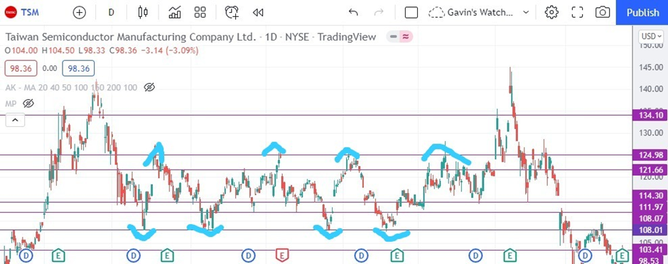Screen dimensions: 668x264
Task: Click the 111.97 price level label
Action: (x=650, y=207)
